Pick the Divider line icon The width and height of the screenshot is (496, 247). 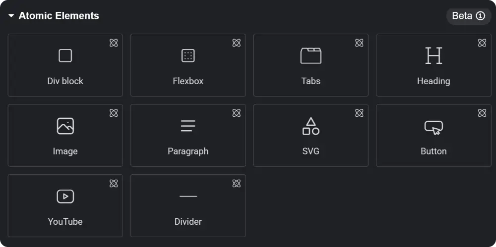(x=188, y=196)
